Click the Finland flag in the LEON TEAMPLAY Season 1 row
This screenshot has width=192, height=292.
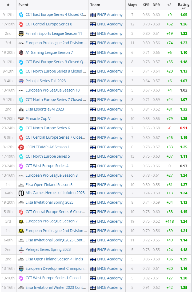(93, 147)
